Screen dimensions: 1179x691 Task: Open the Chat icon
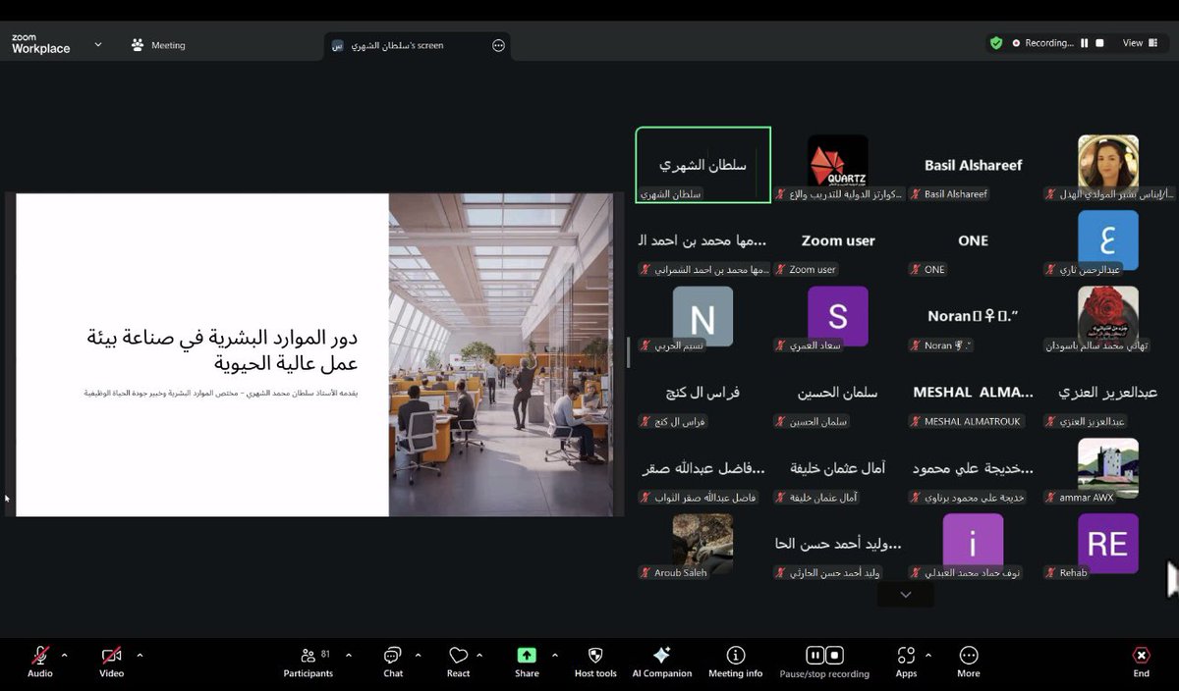coord(393,656)
